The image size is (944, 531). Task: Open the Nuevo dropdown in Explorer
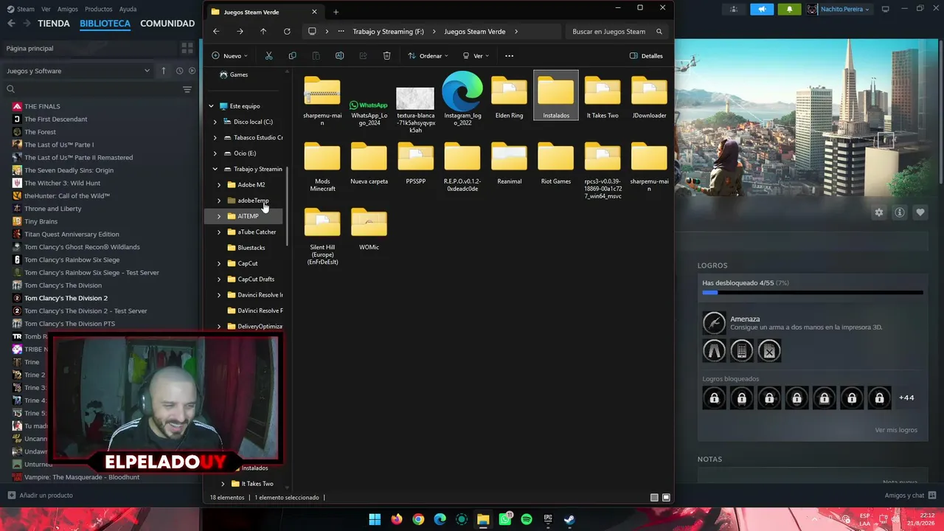[x=229, y=56]
